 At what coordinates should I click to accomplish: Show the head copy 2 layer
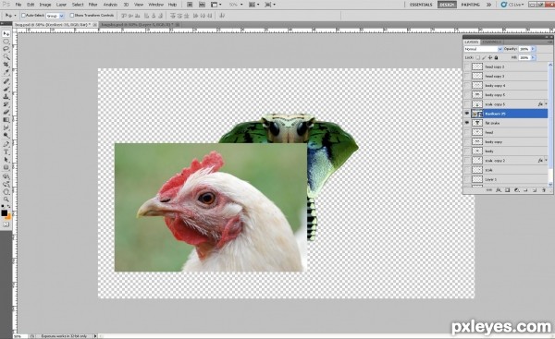pyautogui.click(x=467, y=67)
